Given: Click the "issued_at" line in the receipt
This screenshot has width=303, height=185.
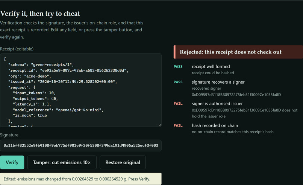Looking at the screenshot, I should (63, 81).
